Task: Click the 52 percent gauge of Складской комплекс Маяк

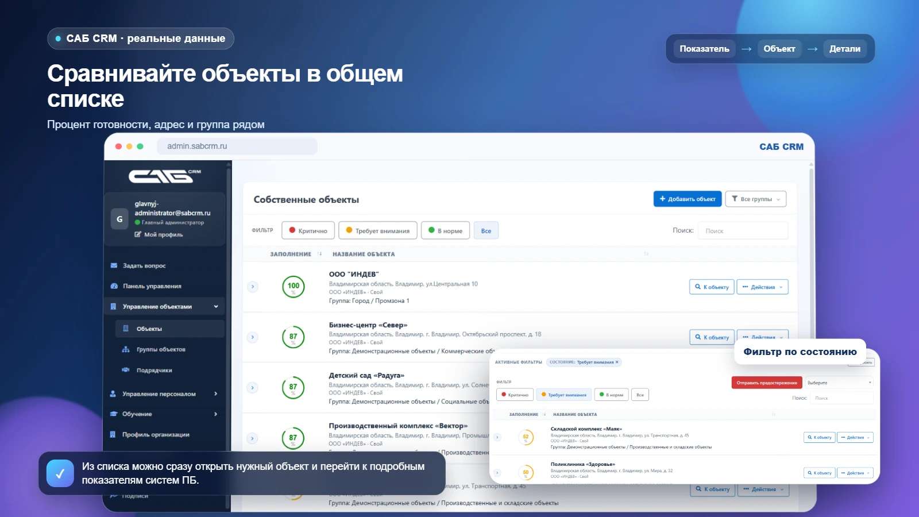Action: coord(526,437)
